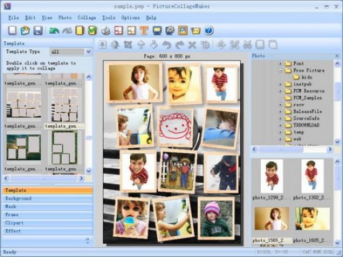
Task: Select photo_1605 thumbnail in photo list
Action: 312,219
